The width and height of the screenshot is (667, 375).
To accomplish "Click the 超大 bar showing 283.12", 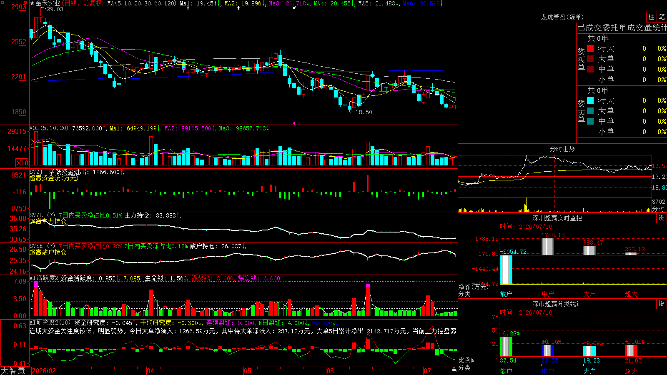I will pos(631,254).
